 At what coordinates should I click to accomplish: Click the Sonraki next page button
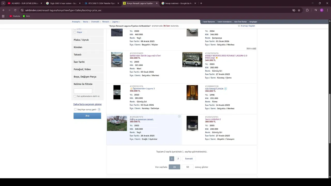coord(189,159)
